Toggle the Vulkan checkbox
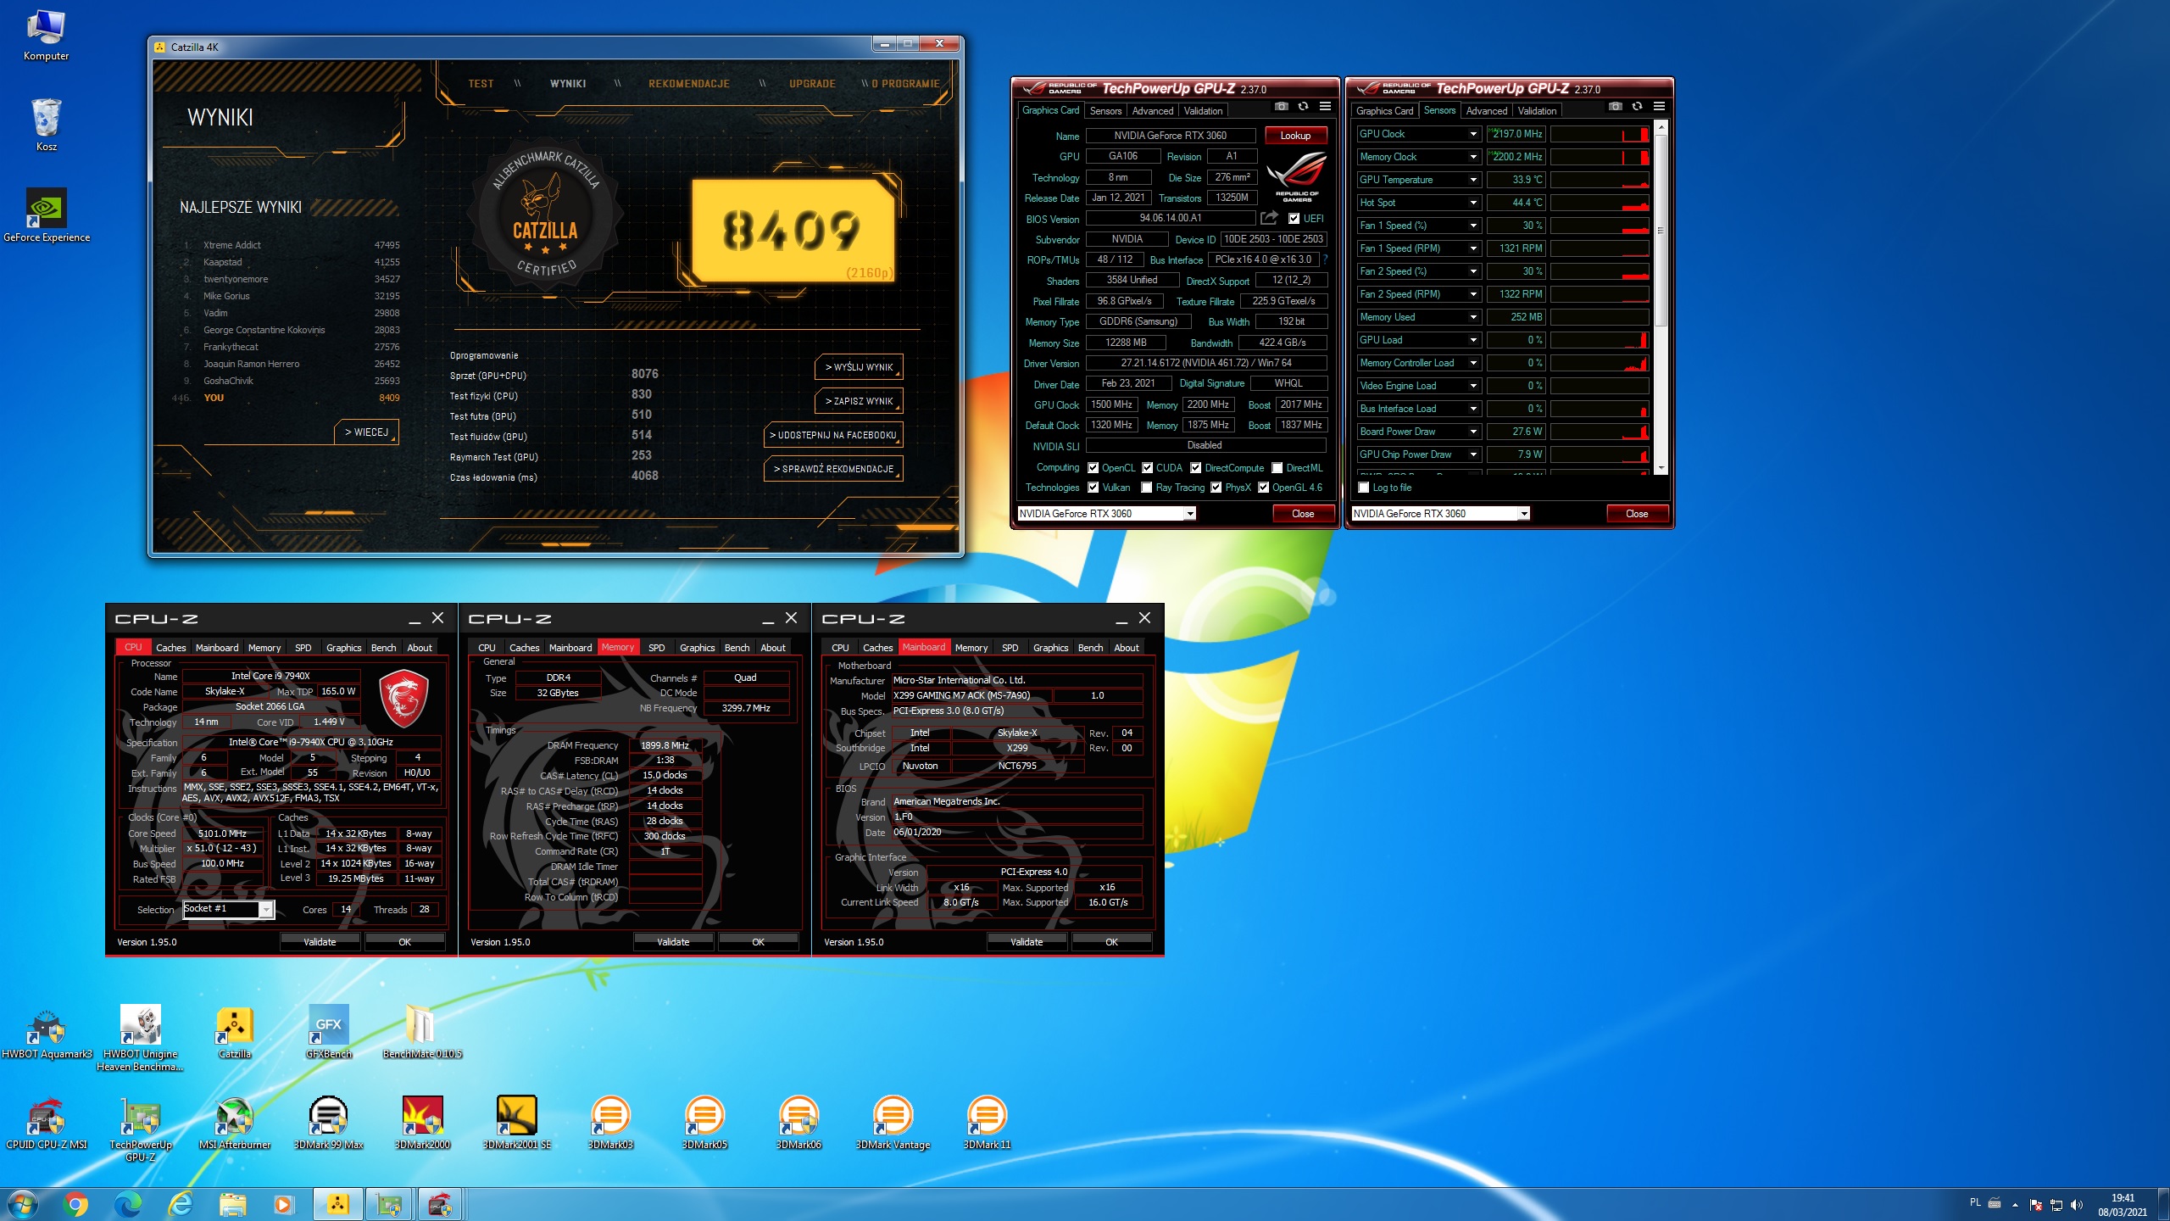 tap(1093, 488)
